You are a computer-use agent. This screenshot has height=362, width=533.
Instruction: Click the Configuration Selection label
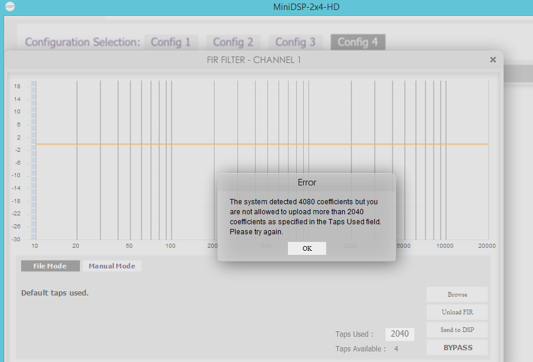coord(82,42)
